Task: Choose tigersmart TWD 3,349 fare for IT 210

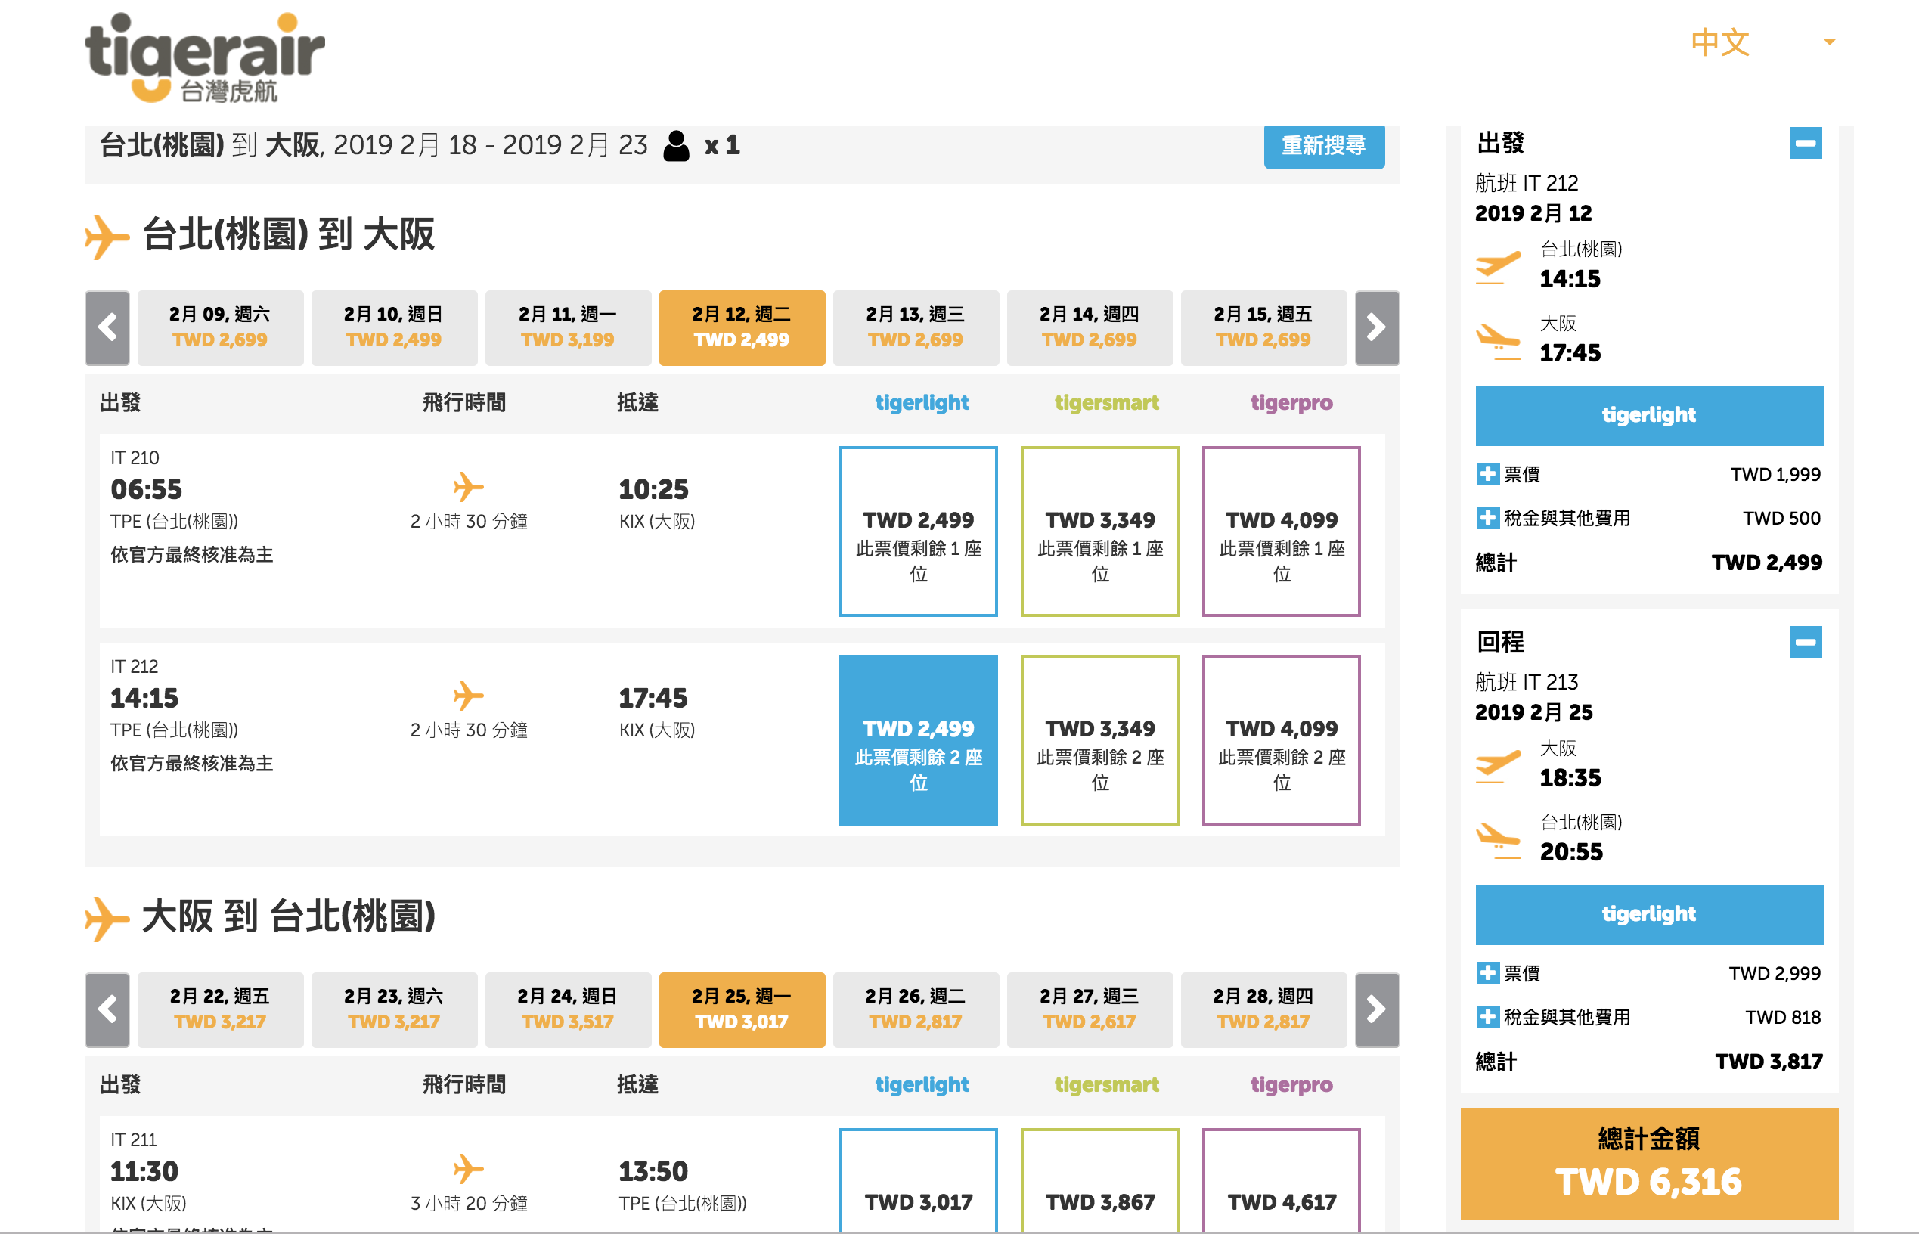Action: tap(1099, 531)
